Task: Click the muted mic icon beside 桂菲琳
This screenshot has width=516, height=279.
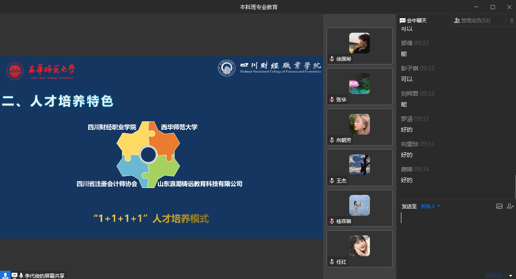Action: click(332, 221)
